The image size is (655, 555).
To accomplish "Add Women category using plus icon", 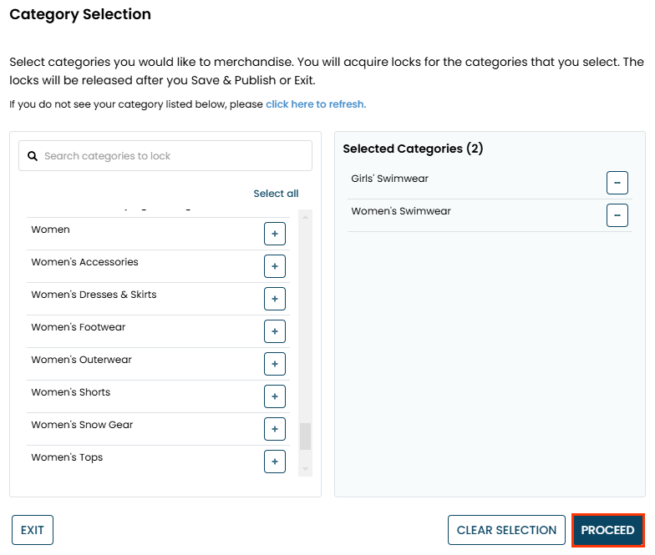I will coord(275,234).
